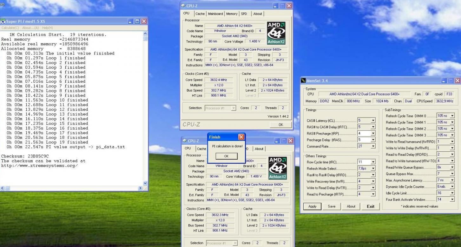Click the Save button in MemSet
Image resolution: width=461 pixels, height=247 pixels.
(x=332, y=206)
